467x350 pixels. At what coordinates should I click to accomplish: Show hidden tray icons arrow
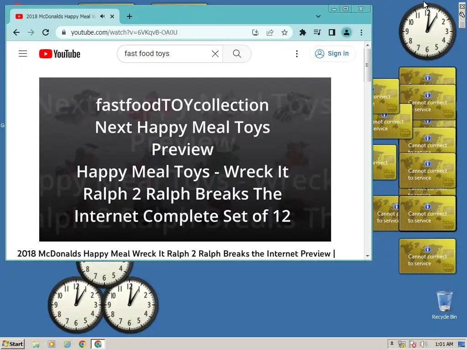(x=392, y=344)
